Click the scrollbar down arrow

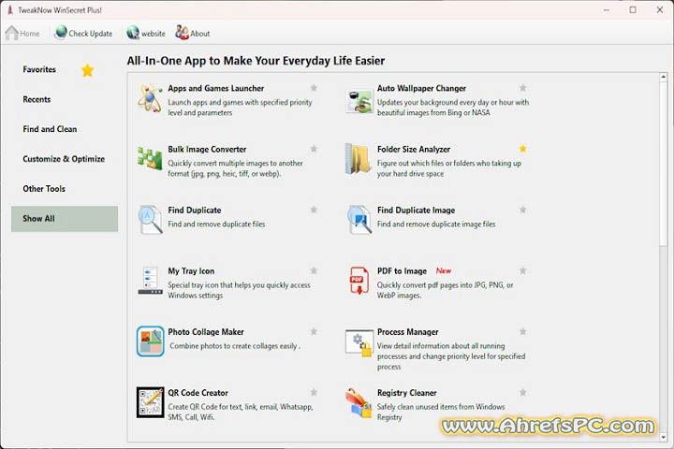[x=664, y=437]
